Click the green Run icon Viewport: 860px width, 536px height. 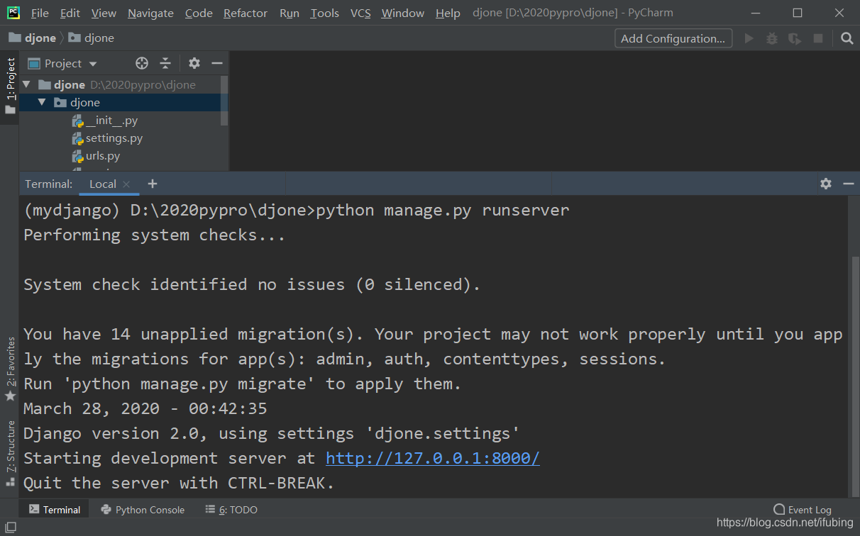coord(749,38)
